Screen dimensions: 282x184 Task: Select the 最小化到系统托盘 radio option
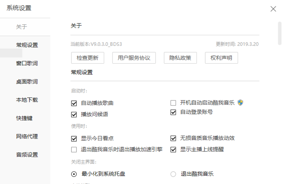pos(74,174)
